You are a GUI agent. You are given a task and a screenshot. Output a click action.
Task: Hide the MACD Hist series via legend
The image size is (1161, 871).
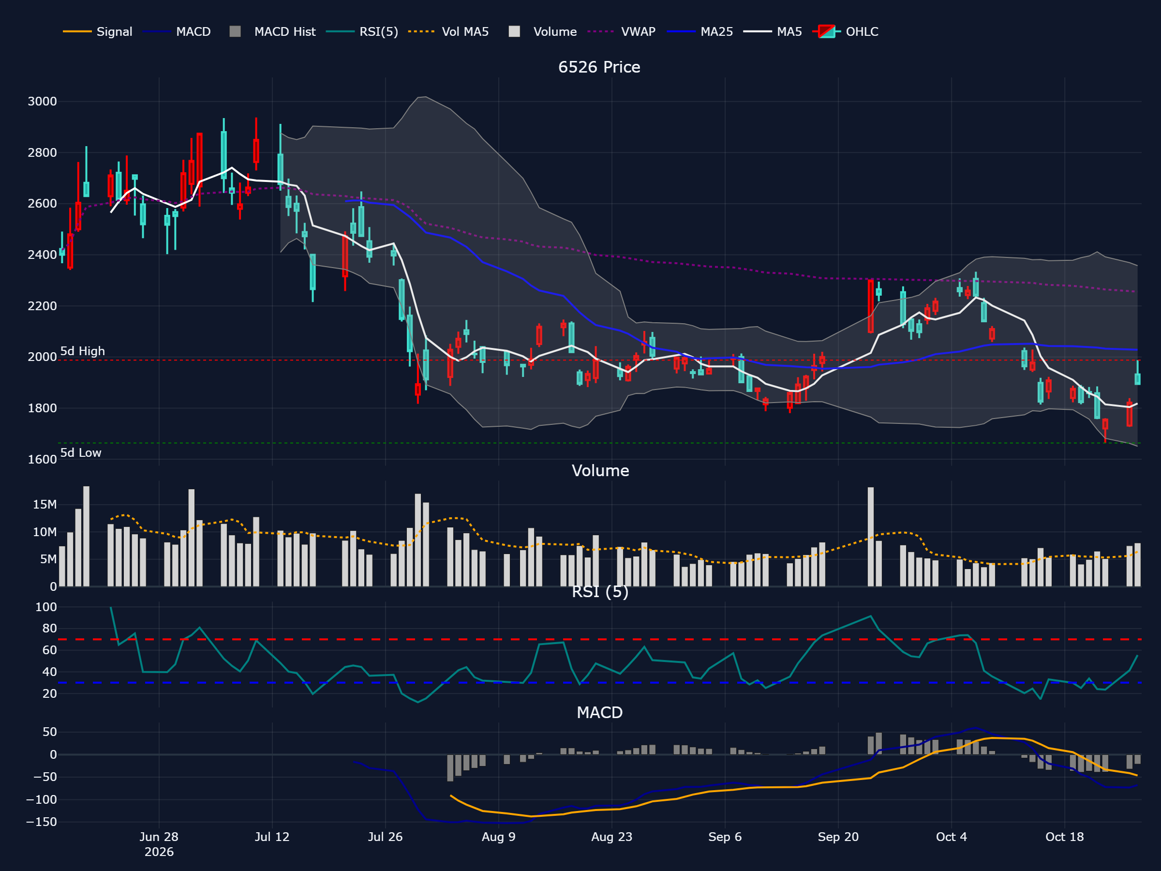272,31
